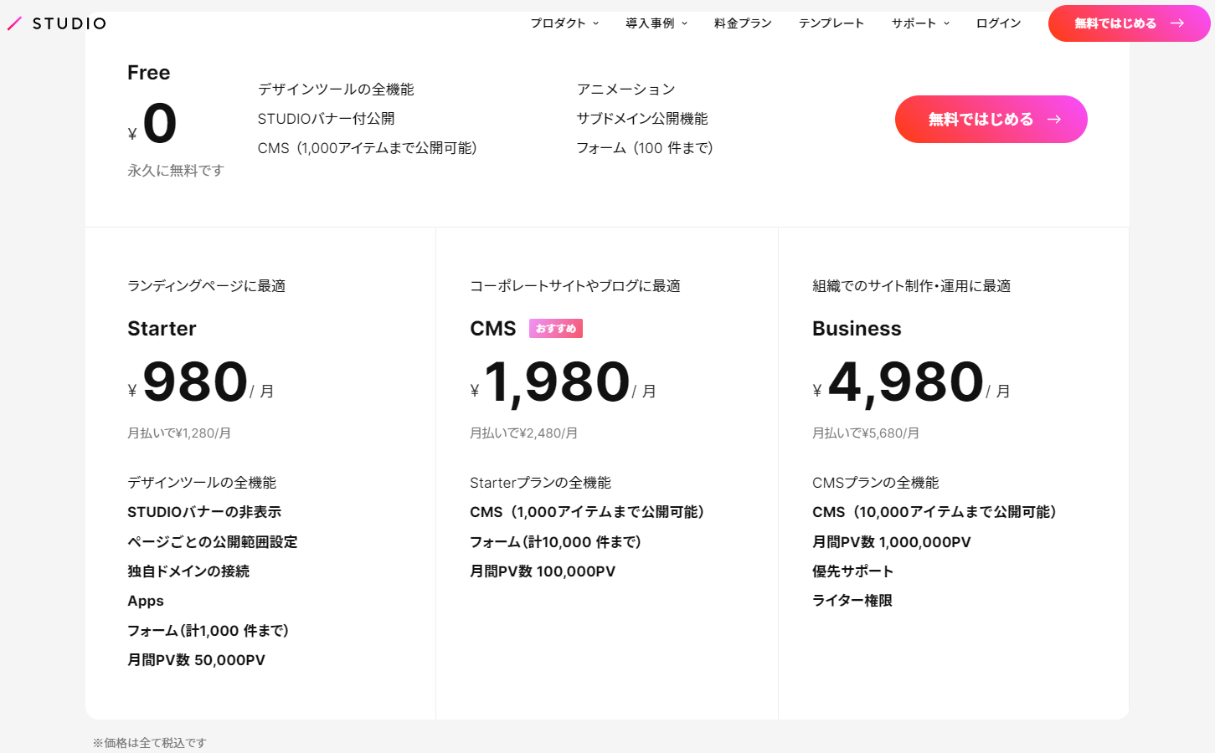
Task: Click the コーポレートサイトやブログに最適 tagline
Action: click(x=575, y=286)
